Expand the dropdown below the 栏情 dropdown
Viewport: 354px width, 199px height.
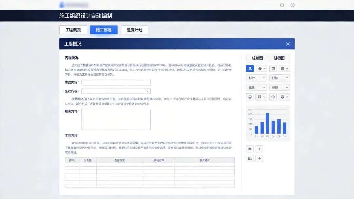coord(280,88)
